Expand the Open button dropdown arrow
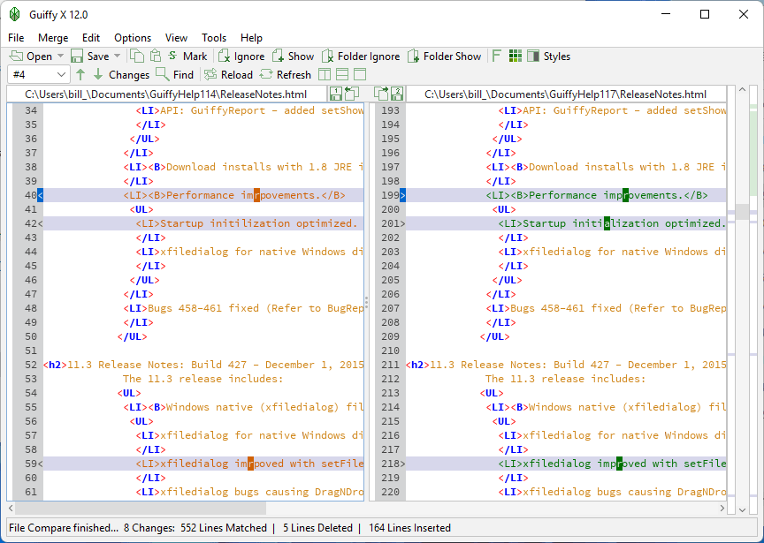Image resolution: width=764 pixels, height=543 pixels. [60, 57]
